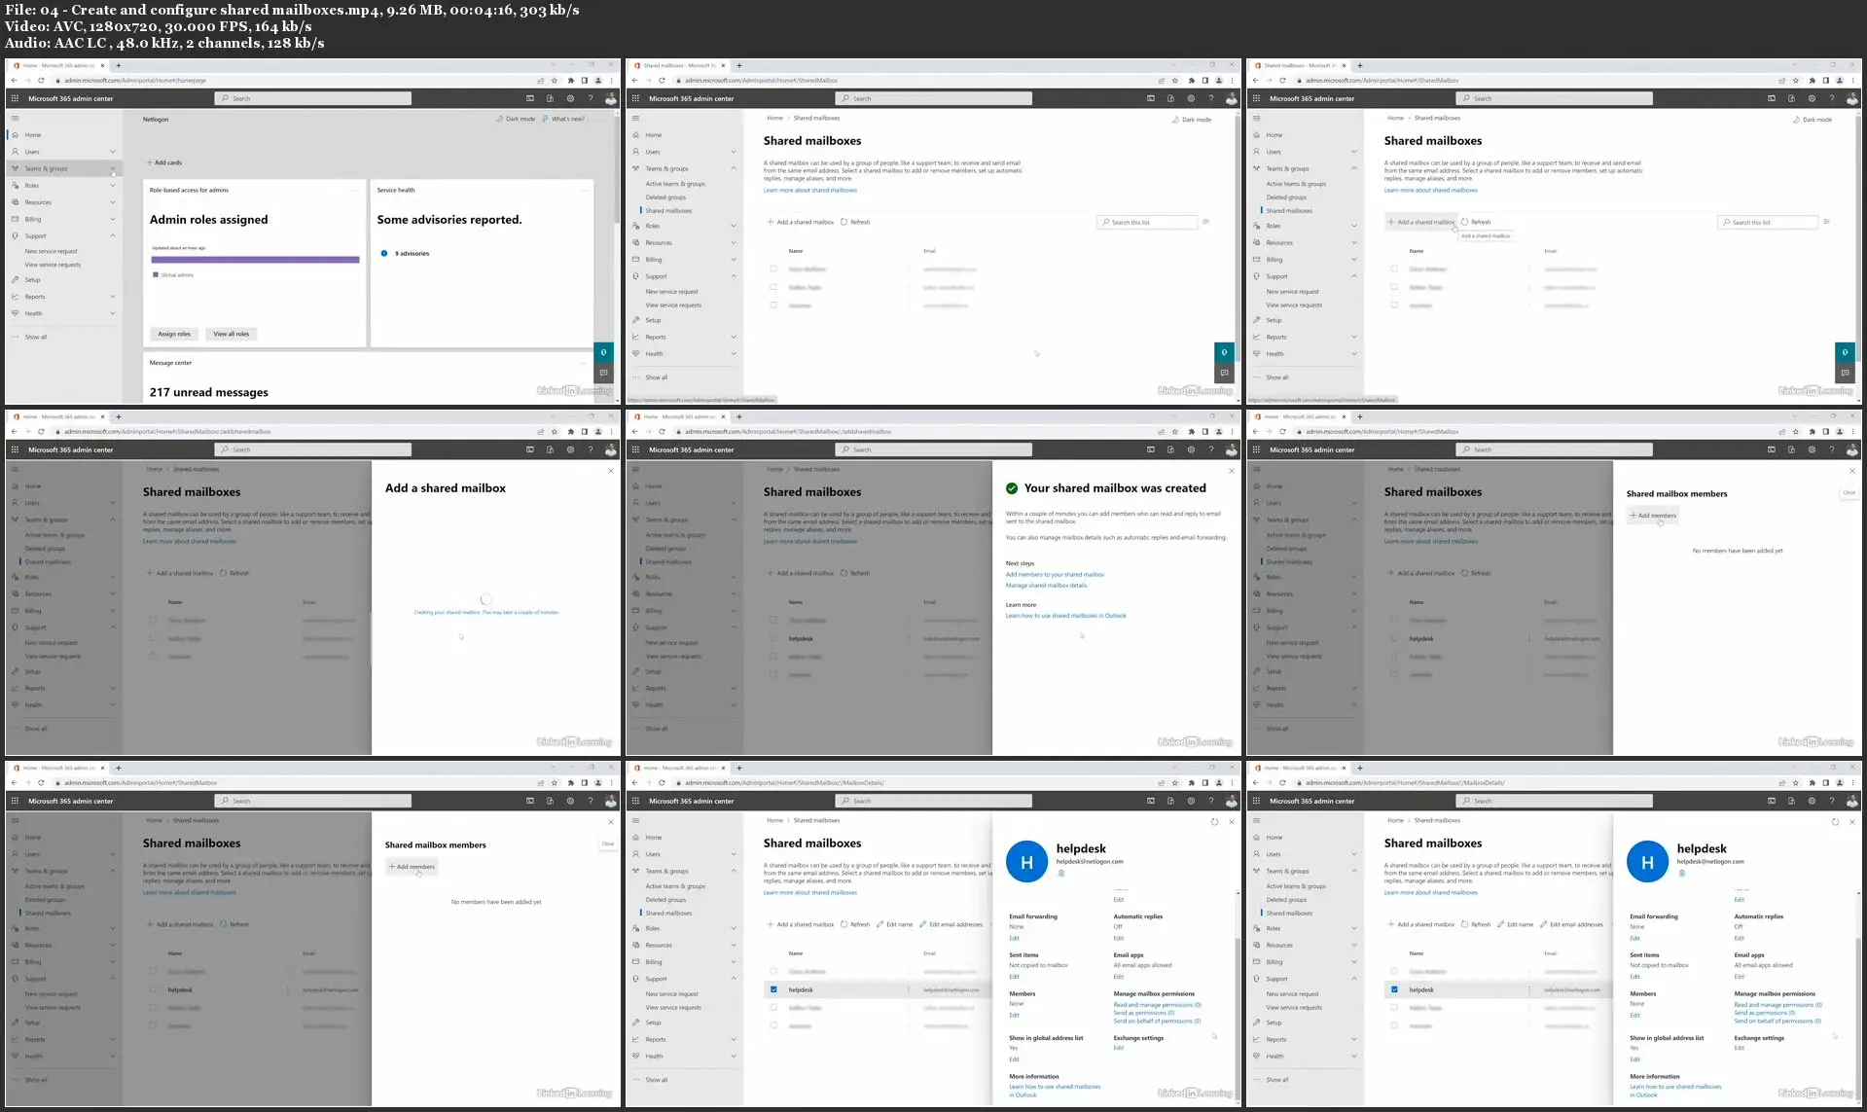Image resolution: width=1867 pixels, height=1112 pixels.
Task: Collapse Teams & groups chevron in top-middle frame
Action: [734, 168]
